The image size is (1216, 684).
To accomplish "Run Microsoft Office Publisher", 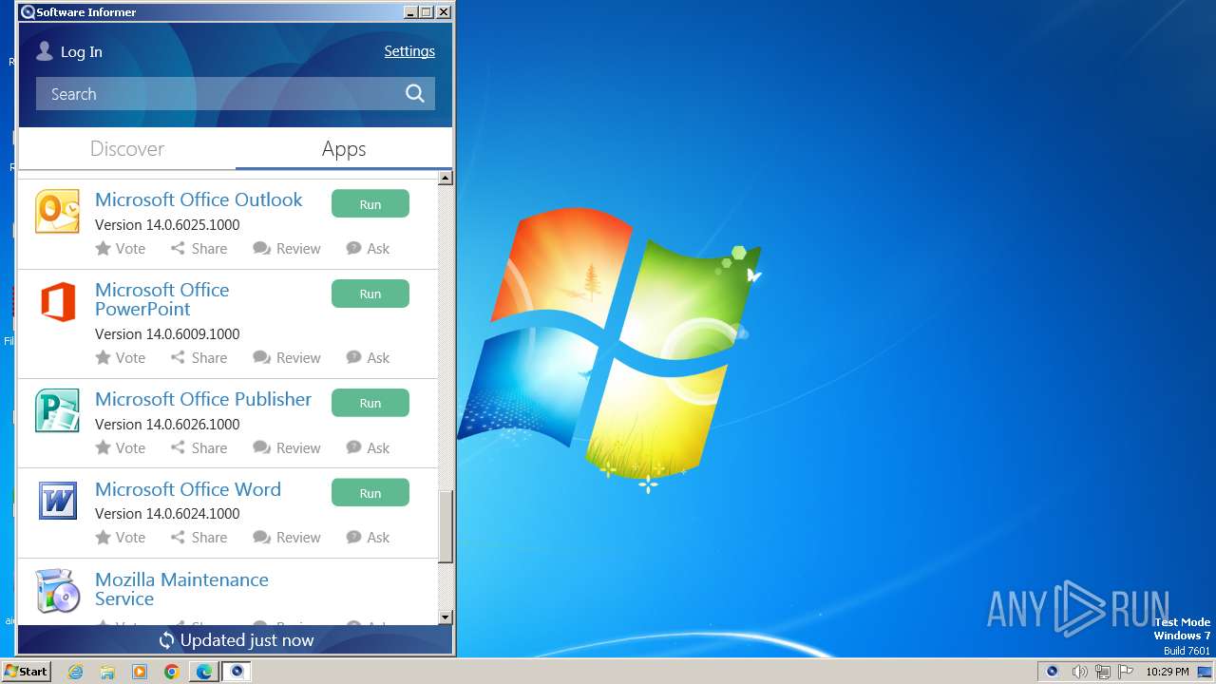I will (370, 403).
